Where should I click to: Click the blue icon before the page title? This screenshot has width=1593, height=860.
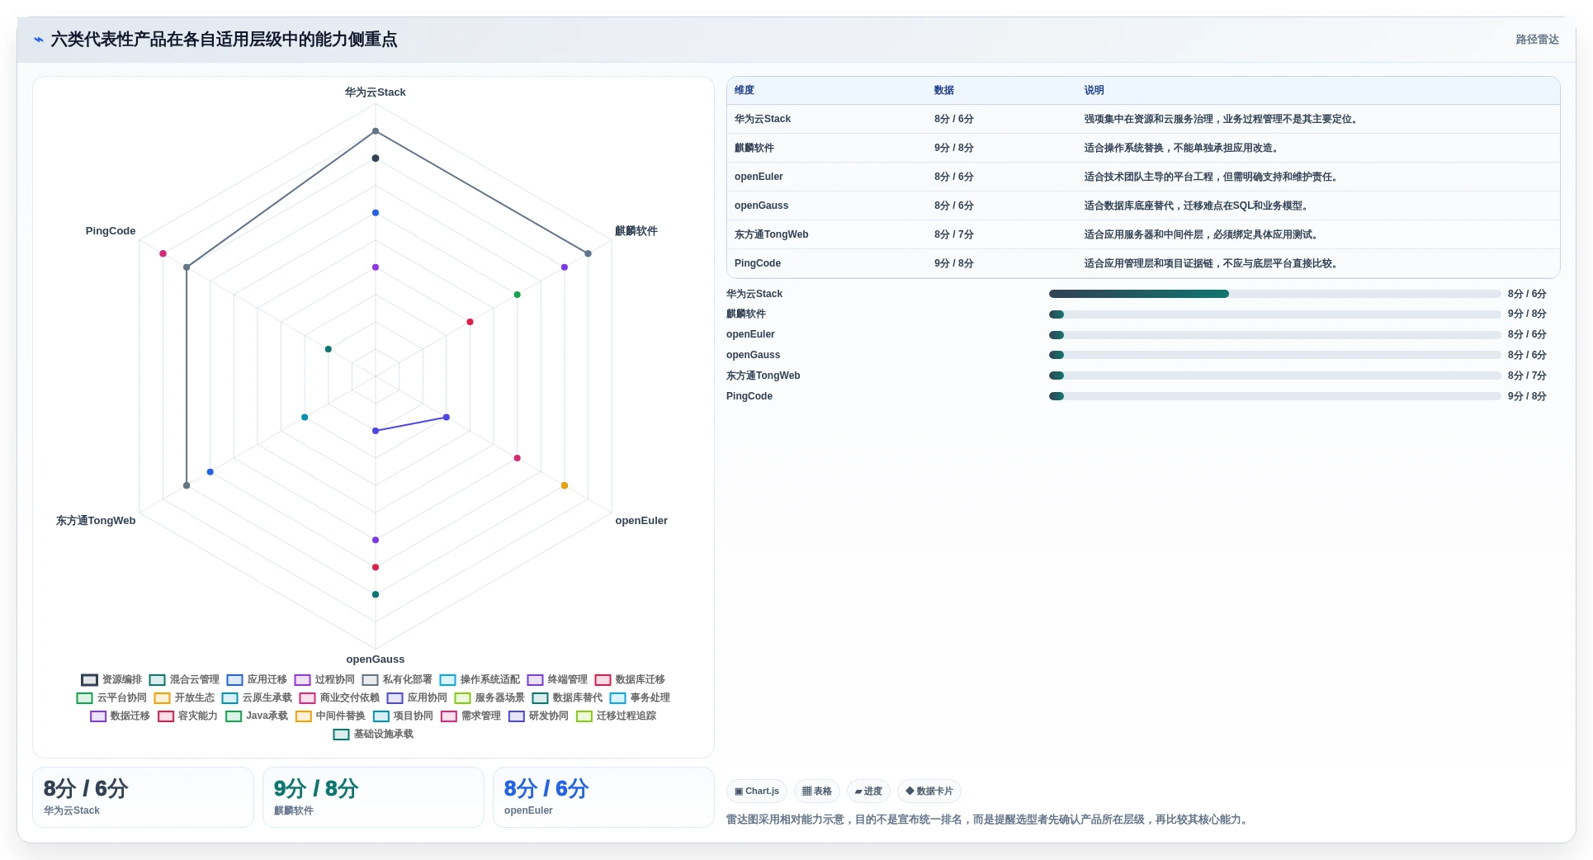(x=38, y=40)
